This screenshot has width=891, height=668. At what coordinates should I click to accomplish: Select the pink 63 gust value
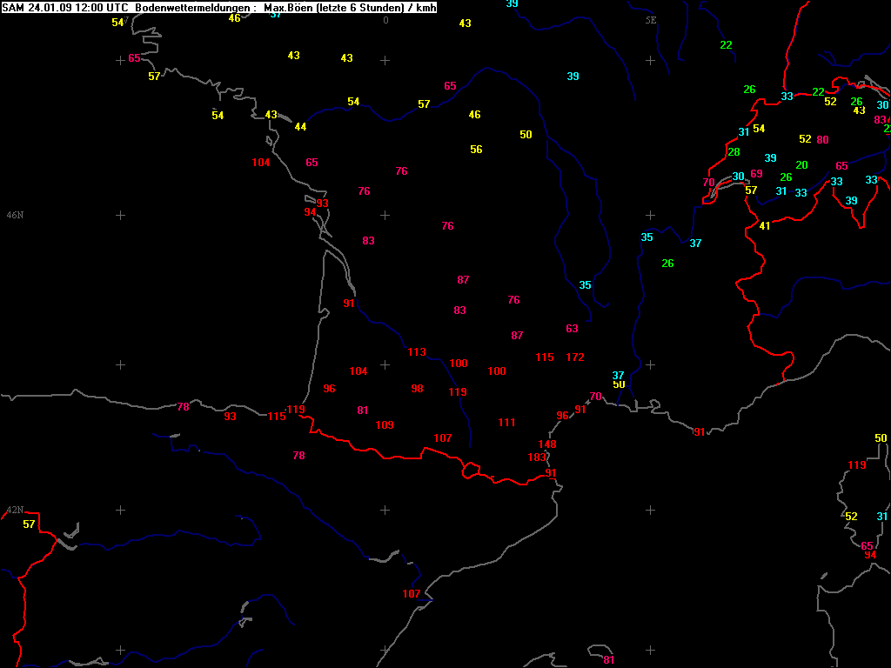[572, 329]
